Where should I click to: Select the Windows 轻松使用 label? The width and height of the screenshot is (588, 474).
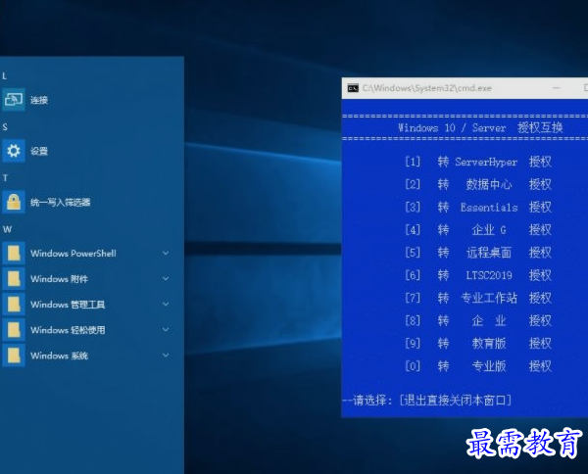point(68,330)
